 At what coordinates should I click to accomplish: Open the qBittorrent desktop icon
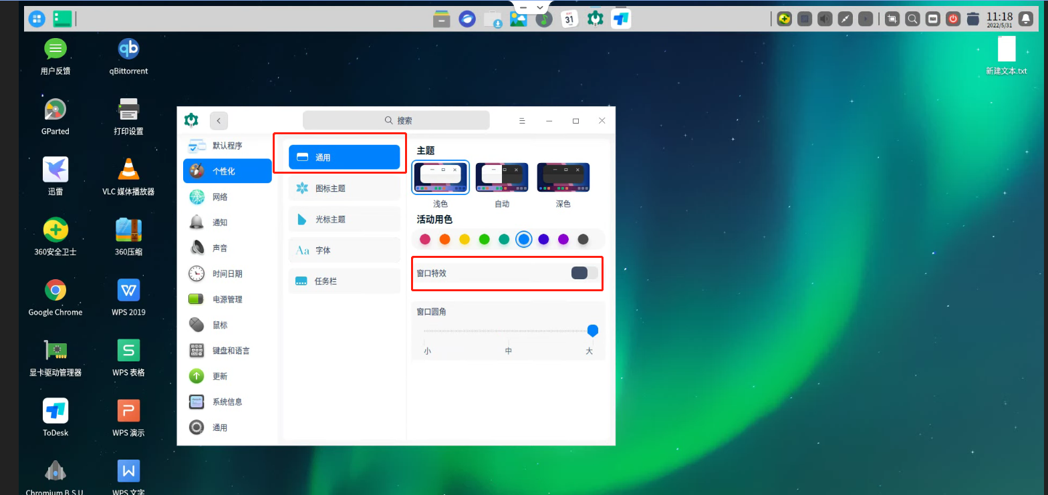click(128, 56)
